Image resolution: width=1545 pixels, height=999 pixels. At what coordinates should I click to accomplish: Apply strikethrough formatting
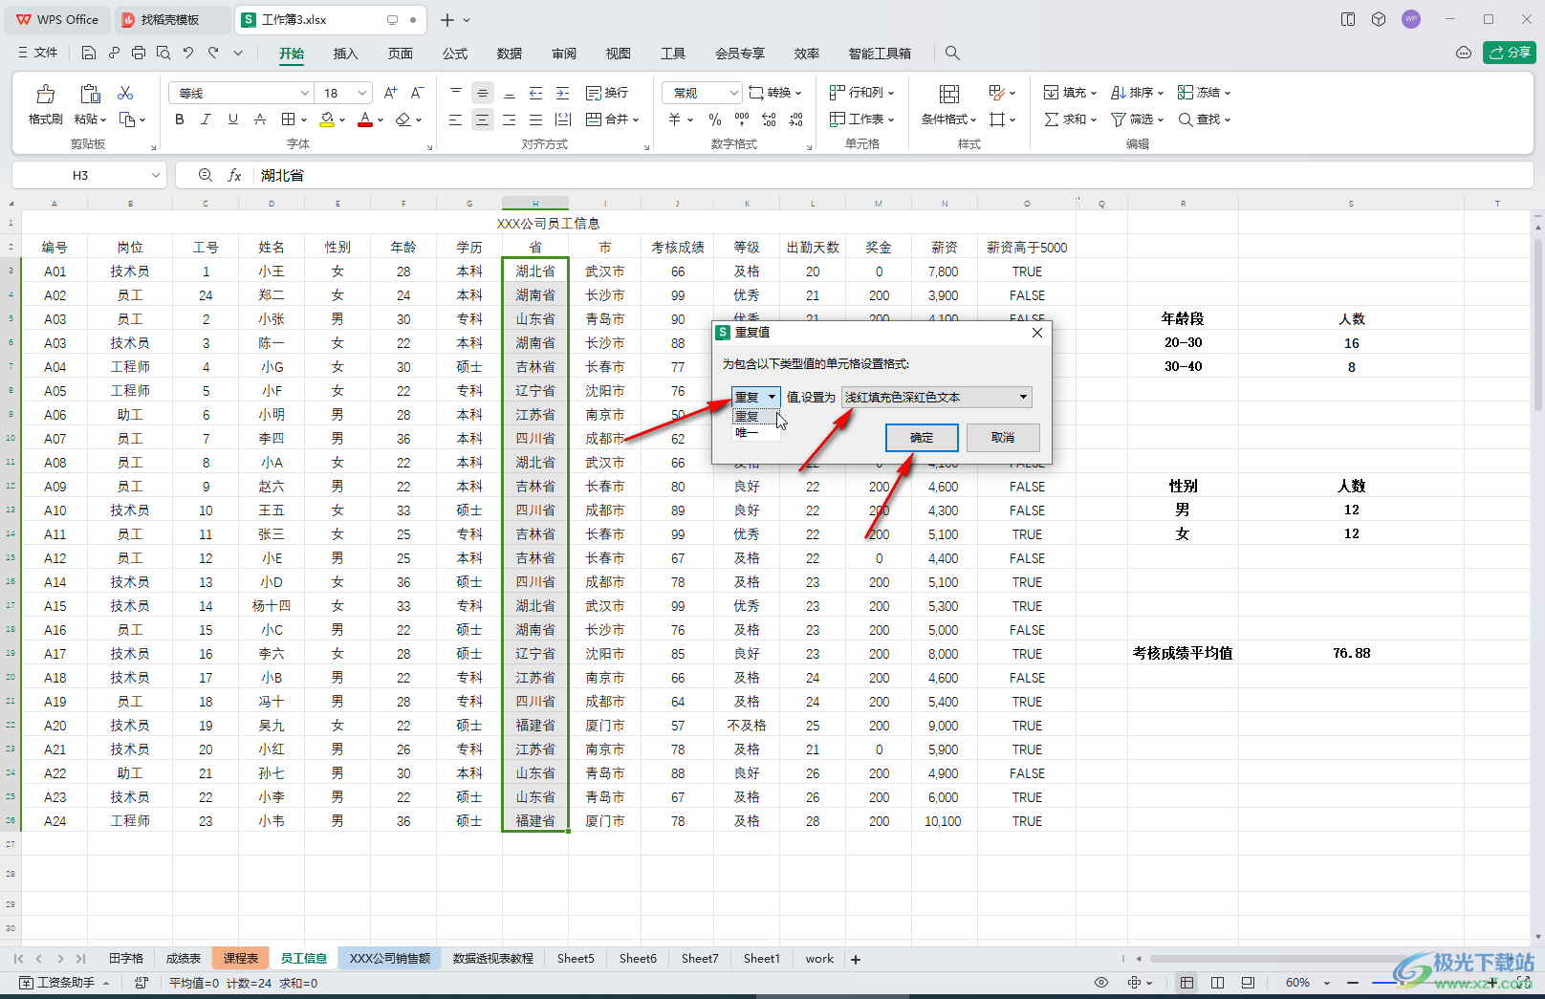click(259, 119)
